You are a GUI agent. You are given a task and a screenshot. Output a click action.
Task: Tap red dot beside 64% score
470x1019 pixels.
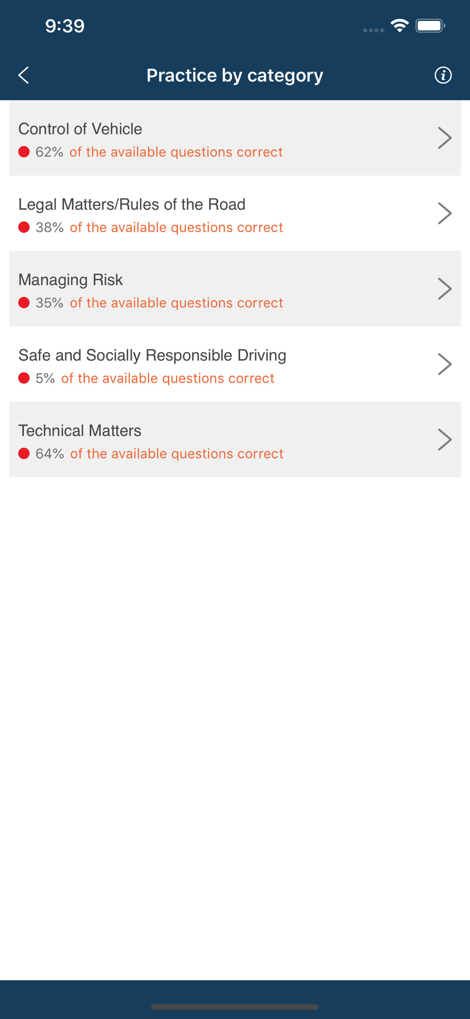click(x=24, y=453)
